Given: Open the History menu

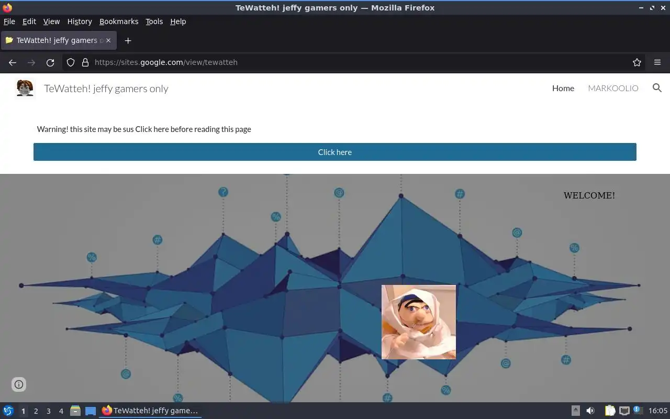Looking at the screenshot, I should 80,21.
